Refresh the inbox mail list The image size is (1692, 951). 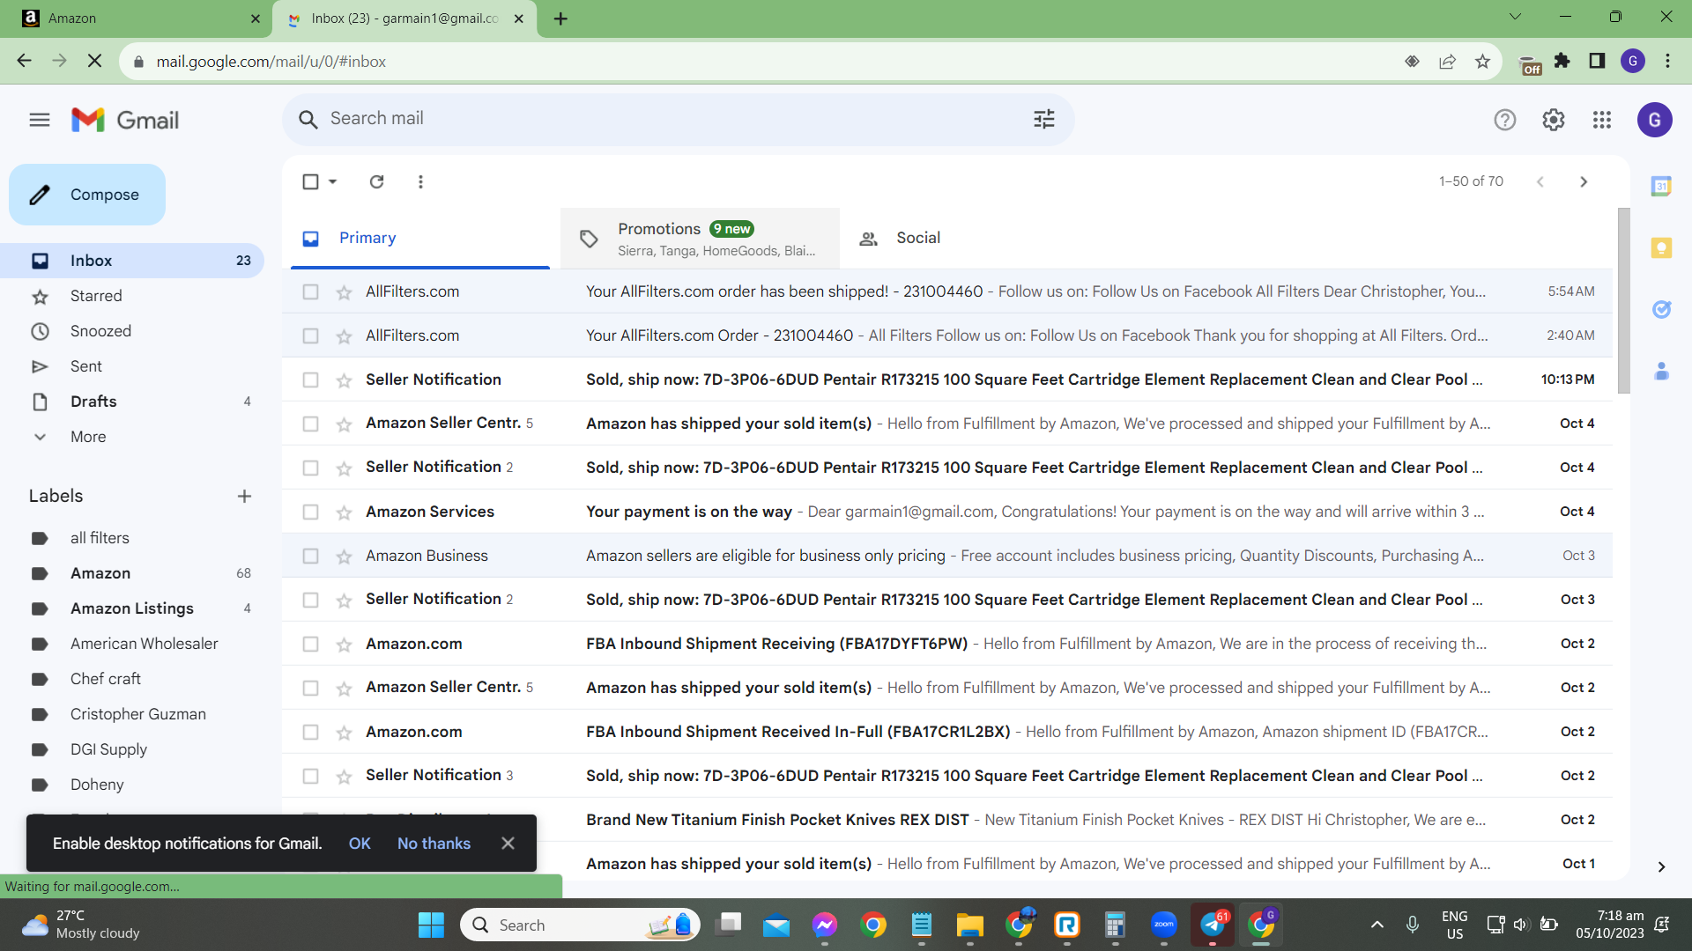click(x=376, y=181)
